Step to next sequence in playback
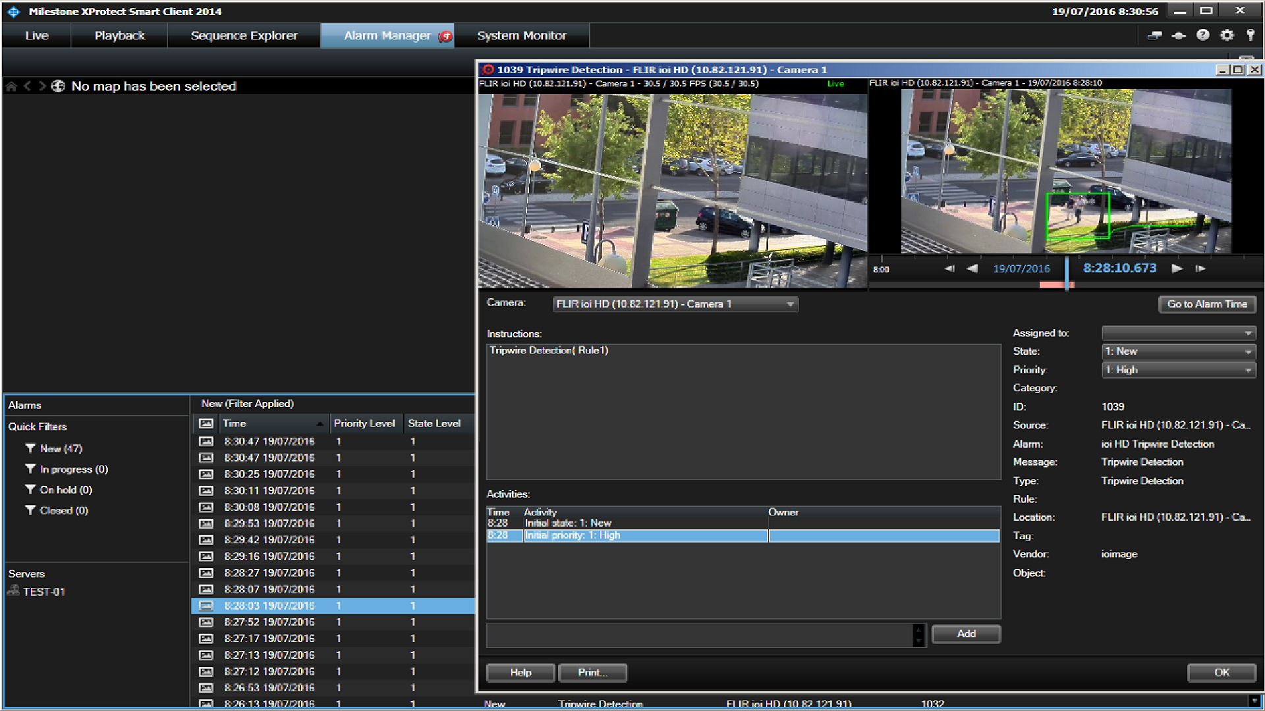This screenshot has width=1265, height=711. (1200, 269)
